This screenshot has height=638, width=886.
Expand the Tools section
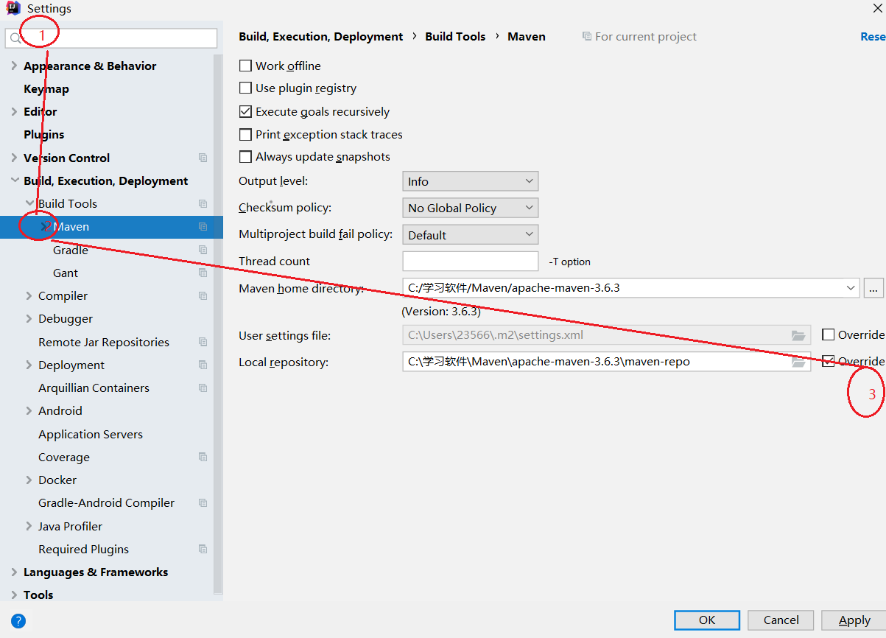[14, 595]
